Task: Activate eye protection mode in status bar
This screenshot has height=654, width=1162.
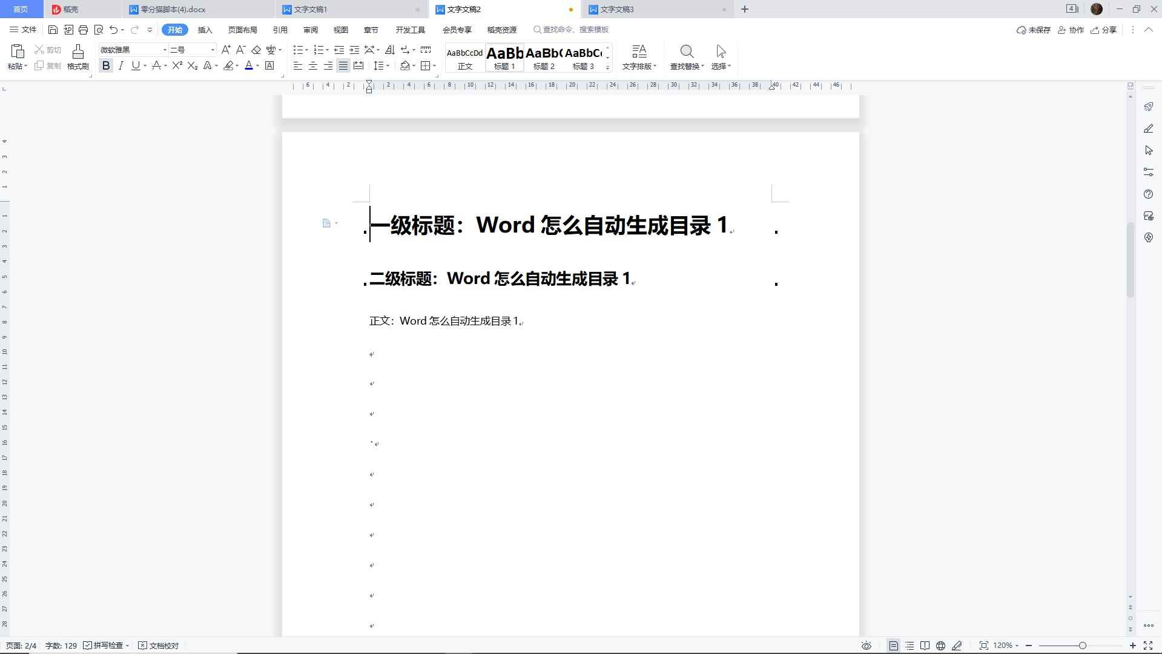Action: click(866, 645)
